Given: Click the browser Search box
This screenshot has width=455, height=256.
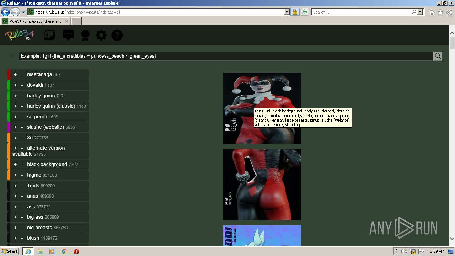Looking at the screenshot, I should [361, 12].
